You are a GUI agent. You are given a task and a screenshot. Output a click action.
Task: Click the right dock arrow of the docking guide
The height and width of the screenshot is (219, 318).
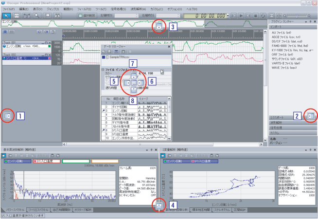(x=141, y=83)
